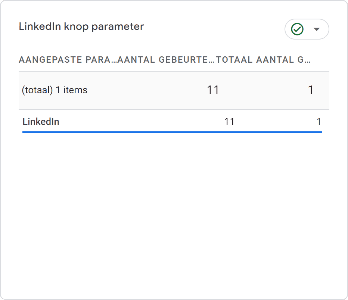
Task: Click the 'LinkedIn knop parameter' card title
Action: (x=81, y=26)
